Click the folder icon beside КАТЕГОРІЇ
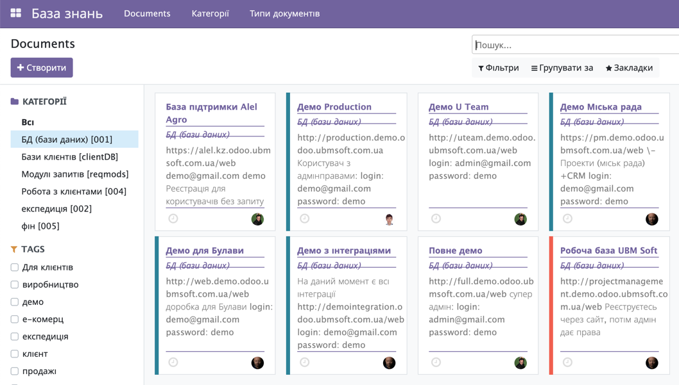679x385 pixels. 14,101
